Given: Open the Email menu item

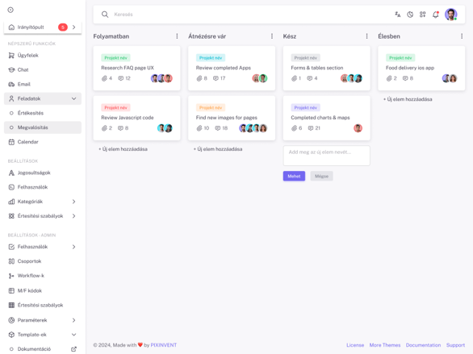Looking at the screenshot, I should pyautogui.click(x=43, y=84).
